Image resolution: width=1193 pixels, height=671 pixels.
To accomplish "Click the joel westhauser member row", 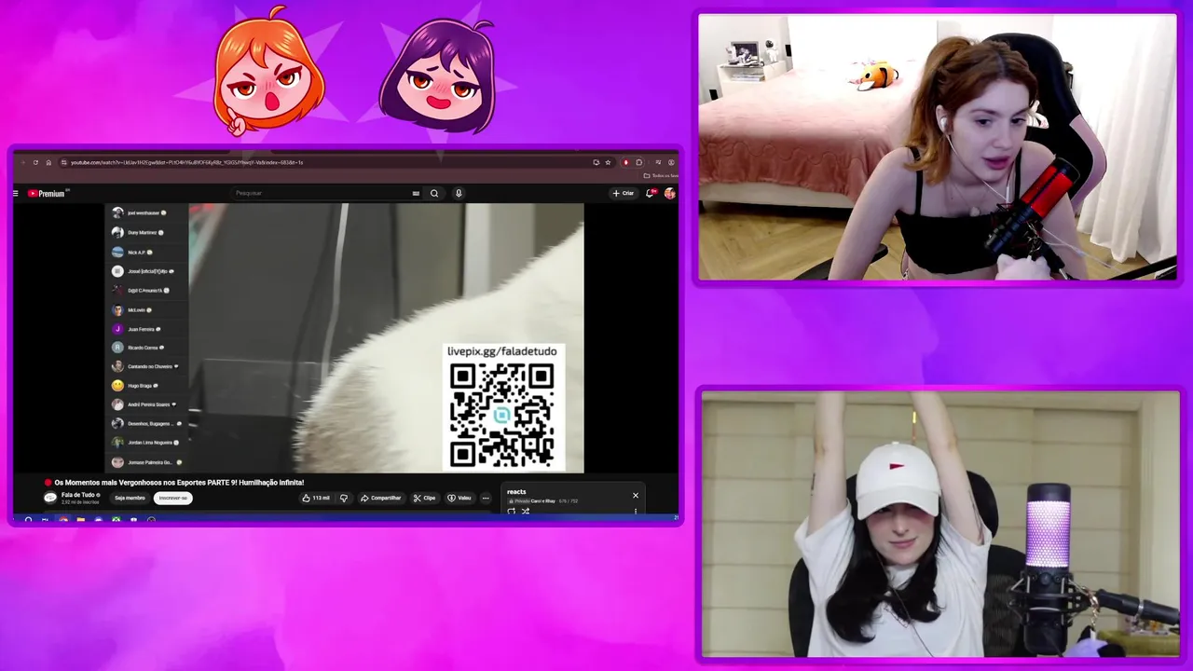I will click(x=146, y=213).
